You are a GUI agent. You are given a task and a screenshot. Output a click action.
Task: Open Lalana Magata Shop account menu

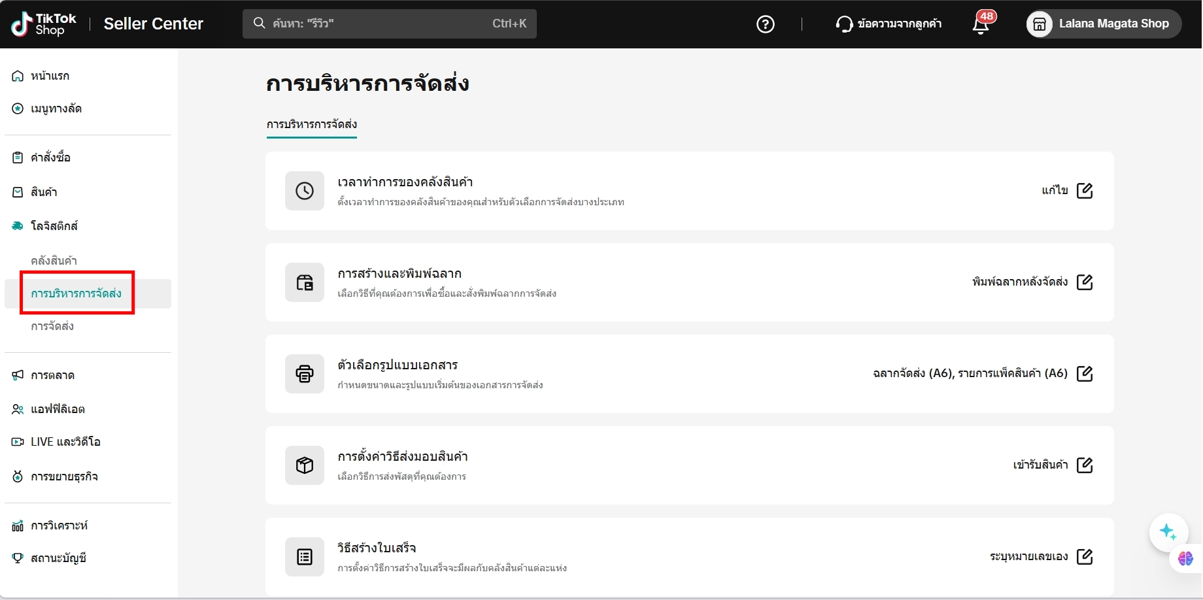[x=1104, y=24]
